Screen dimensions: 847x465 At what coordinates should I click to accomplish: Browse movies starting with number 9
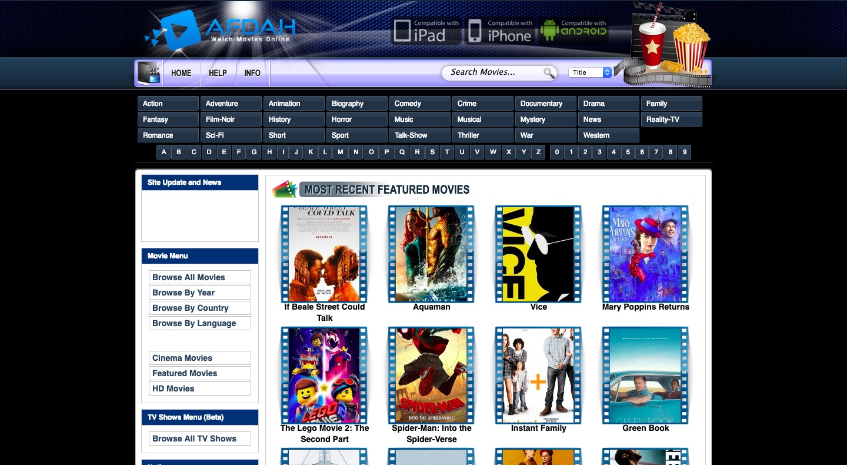point(684,152)
